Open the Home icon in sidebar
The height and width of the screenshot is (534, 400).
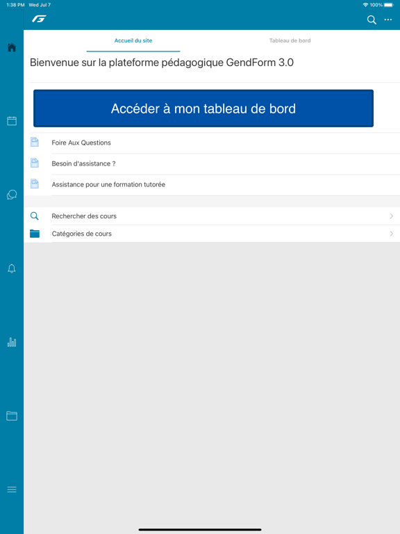(x=12, y=47)
